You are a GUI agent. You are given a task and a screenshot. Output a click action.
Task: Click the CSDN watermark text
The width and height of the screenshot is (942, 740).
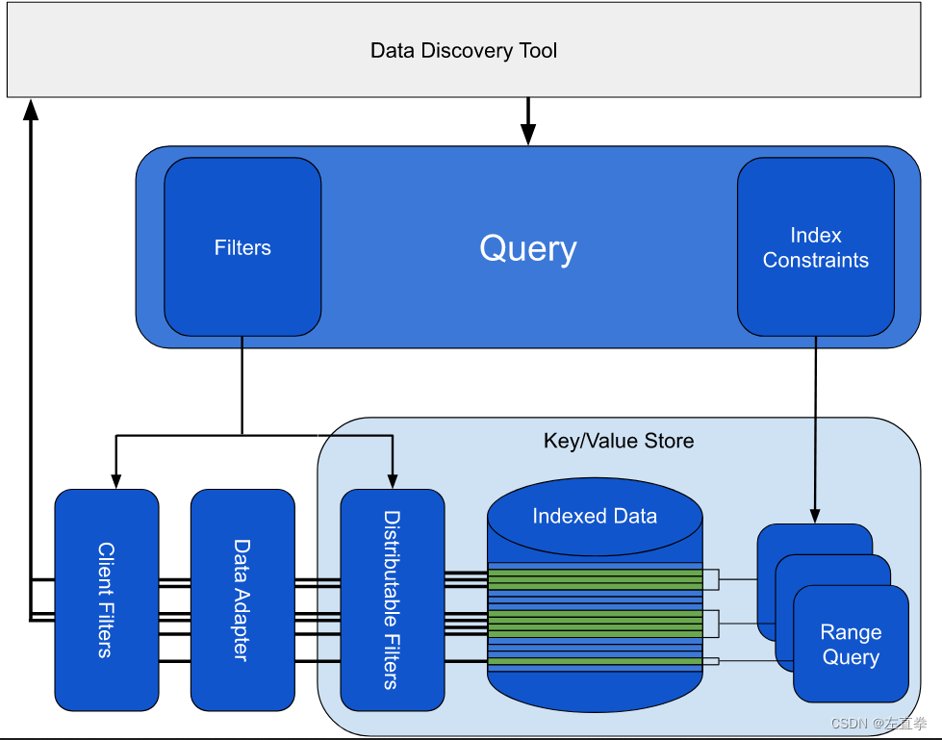pos(878,724)
